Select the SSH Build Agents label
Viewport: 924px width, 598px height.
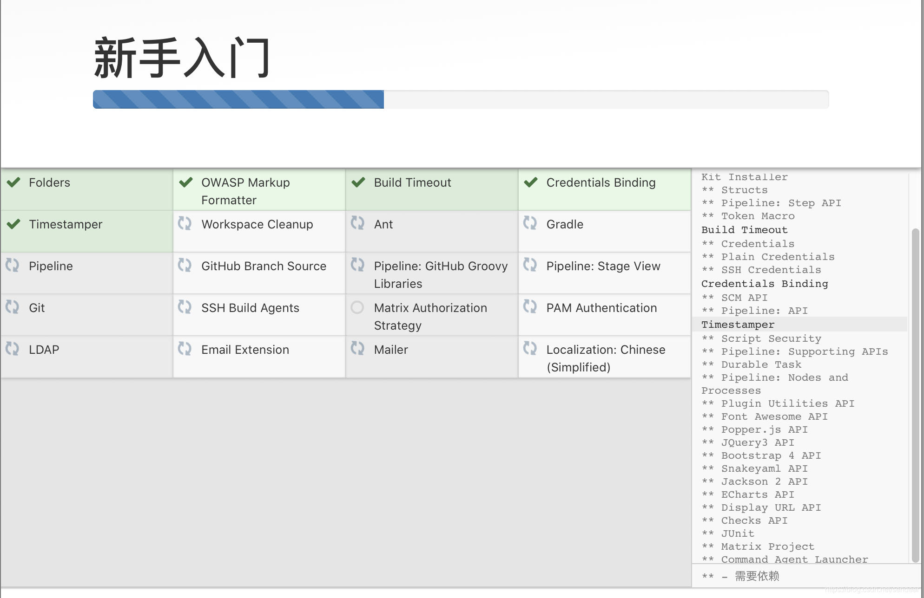tap(250, 308)
